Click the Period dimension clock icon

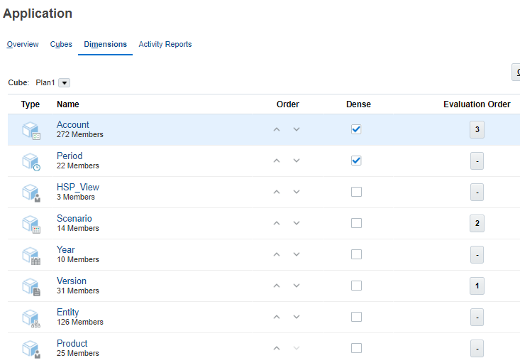click(x=31, y=161)
